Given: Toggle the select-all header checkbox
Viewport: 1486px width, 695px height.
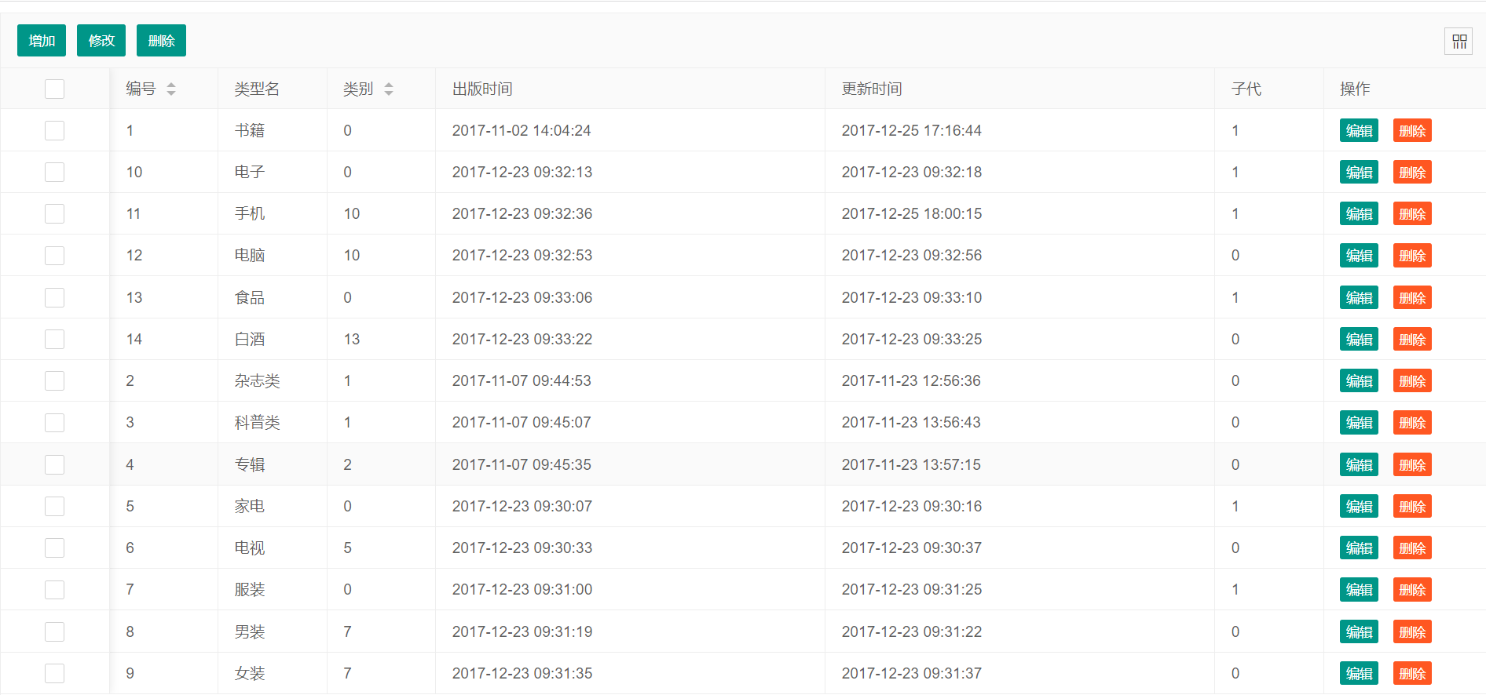Looking at the screenshot, I should coord(55,89).
